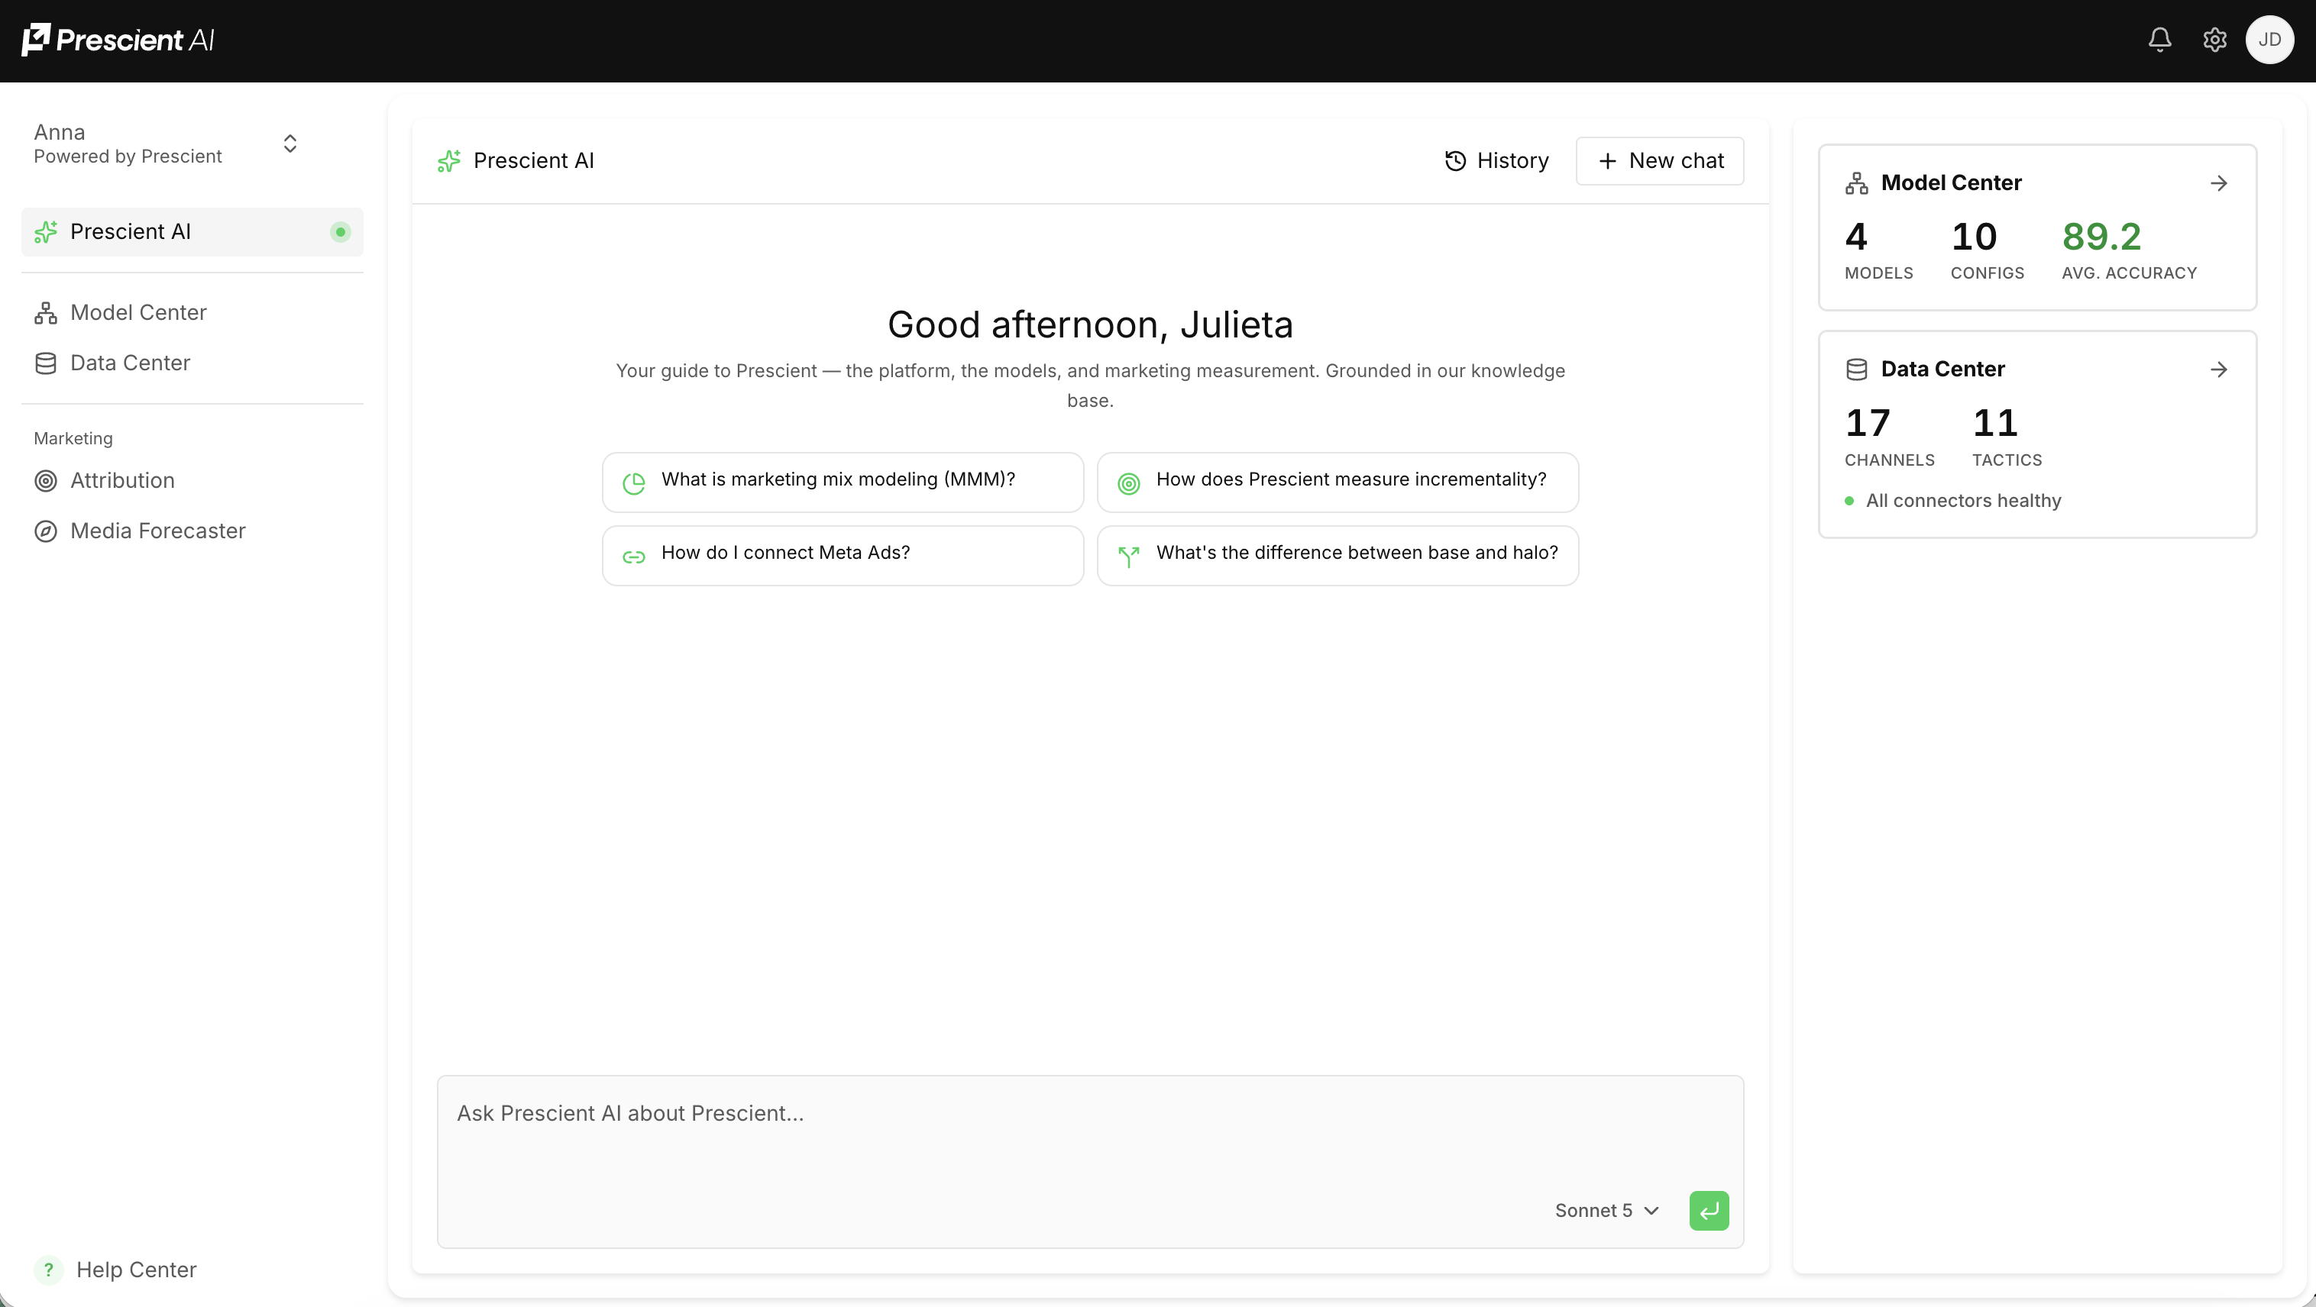Ask how Prescient measures incrementality
This screenshot has height=1307, width=2316.
coord(1338,482)
